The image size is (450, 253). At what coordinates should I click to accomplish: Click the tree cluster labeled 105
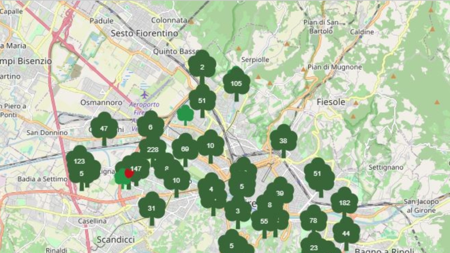point(236,84)
